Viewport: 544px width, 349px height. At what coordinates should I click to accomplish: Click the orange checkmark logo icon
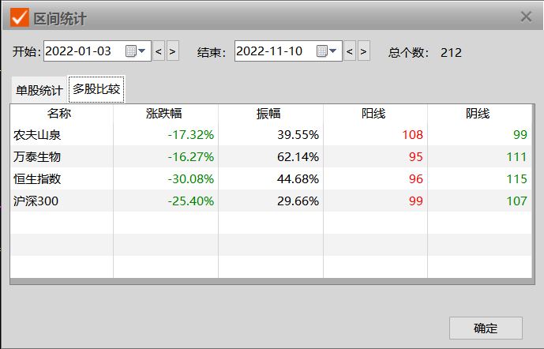tap(18, 17)
